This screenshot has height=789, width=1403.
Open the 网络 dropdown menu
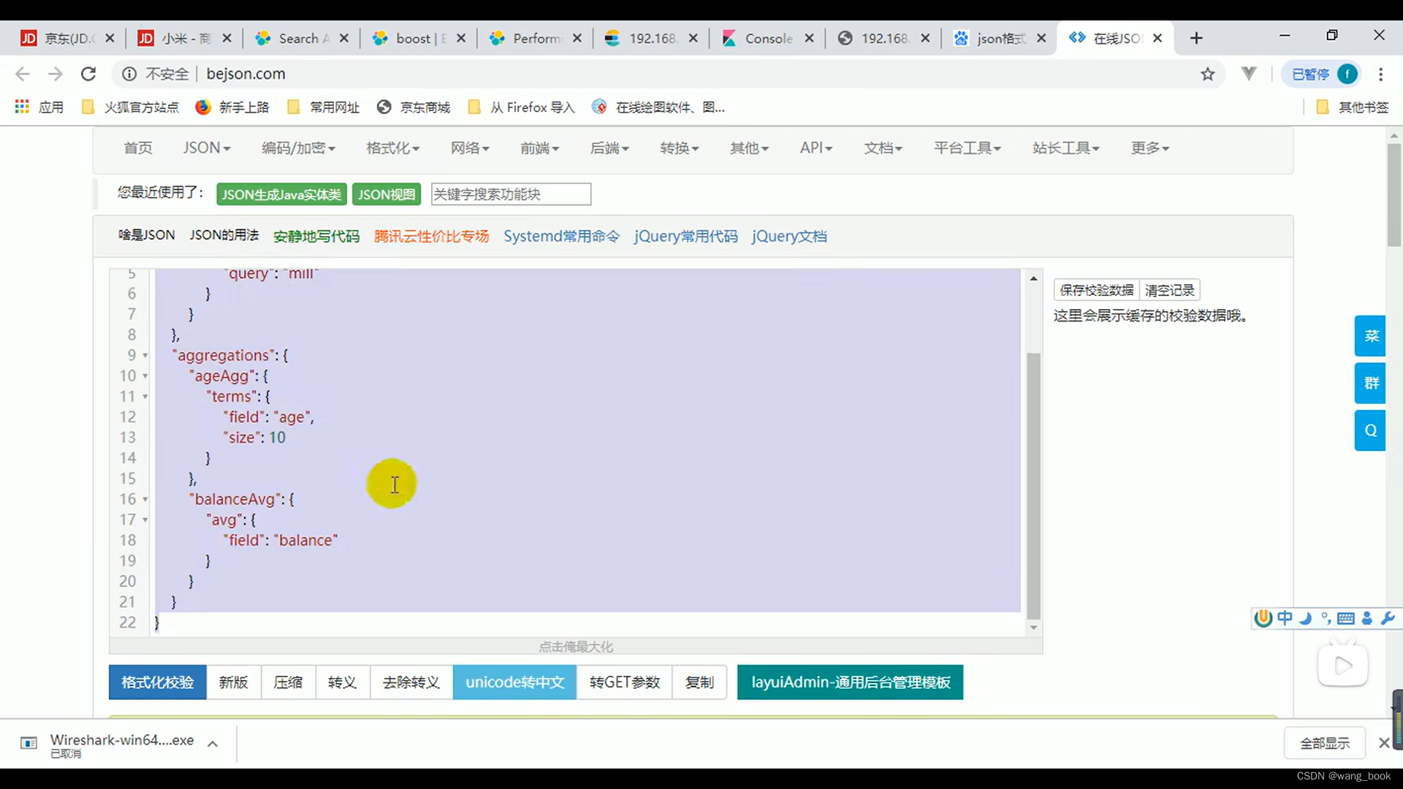pyautogui.click(x=470, y=148)
